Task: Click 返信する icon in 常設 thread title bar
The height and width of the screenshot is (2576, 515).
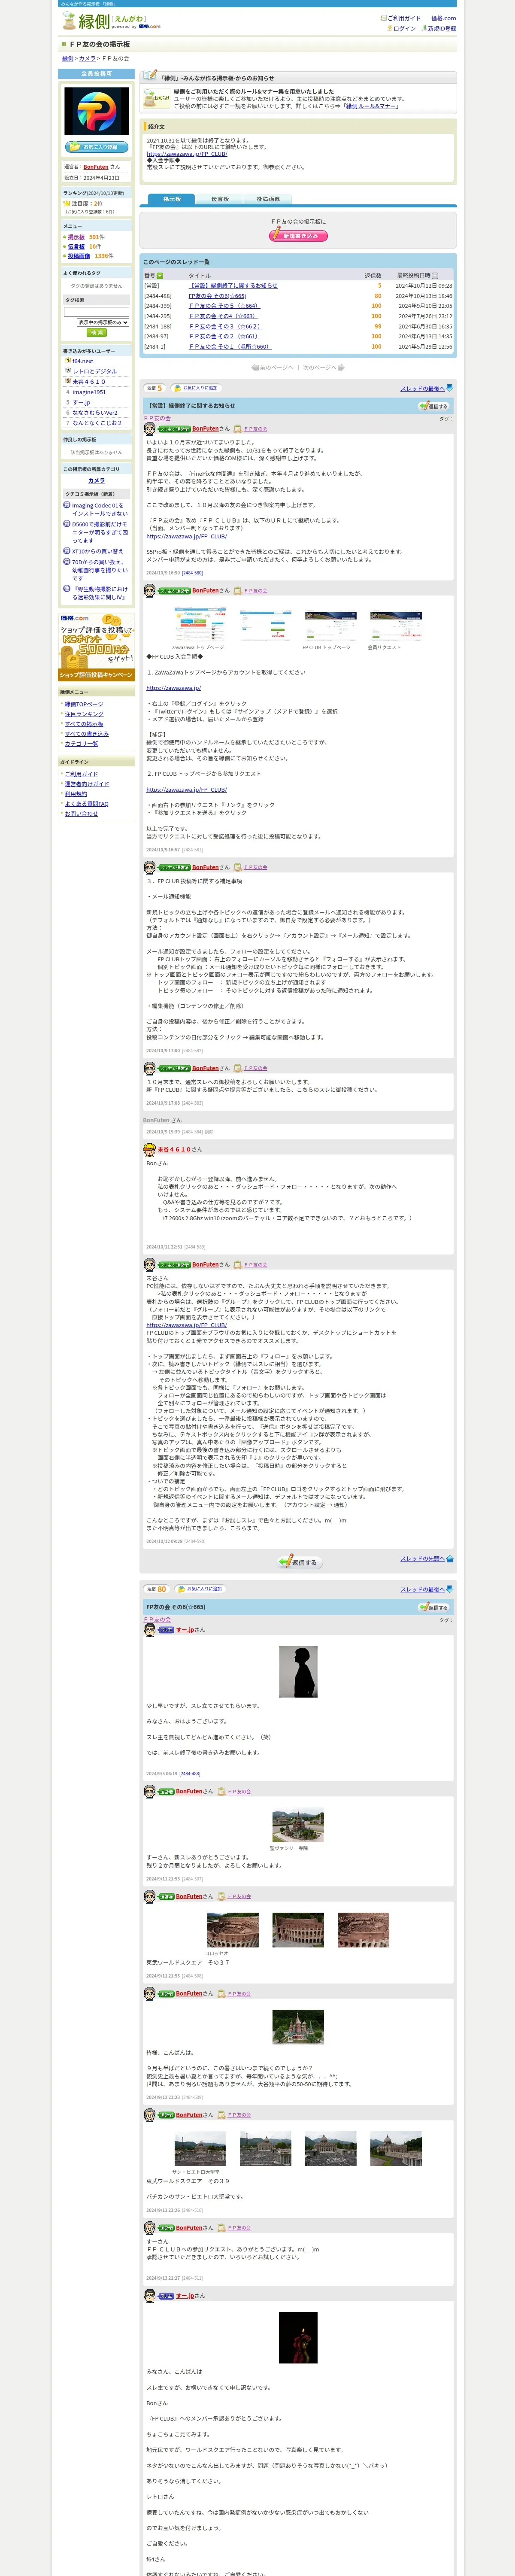Action: click(434, 406)
